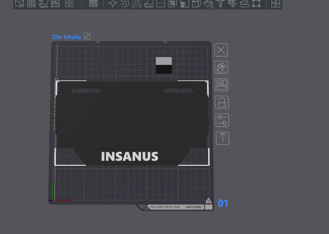
Task: Open variable layer height tool
Action: (93, 4)
